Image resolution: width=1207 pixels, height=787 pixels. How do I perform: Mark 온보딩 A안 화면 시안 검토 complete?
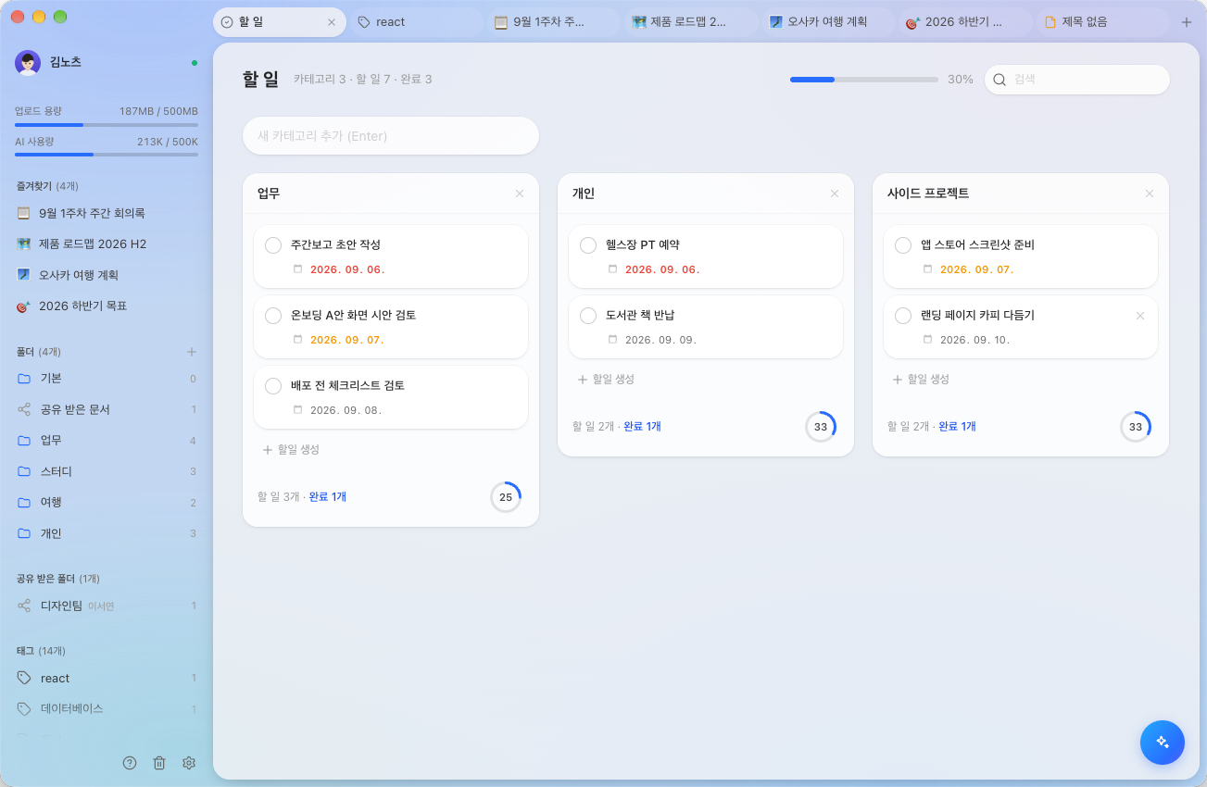tap(273, 316)
